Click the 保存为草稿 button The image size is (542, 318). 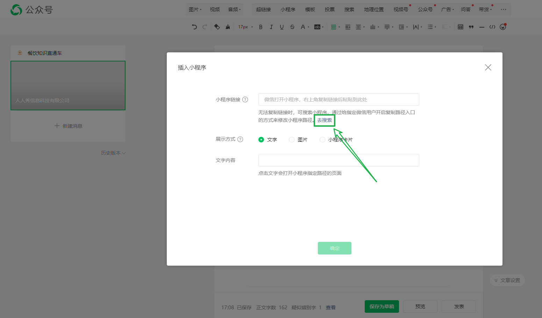point(382,306)
